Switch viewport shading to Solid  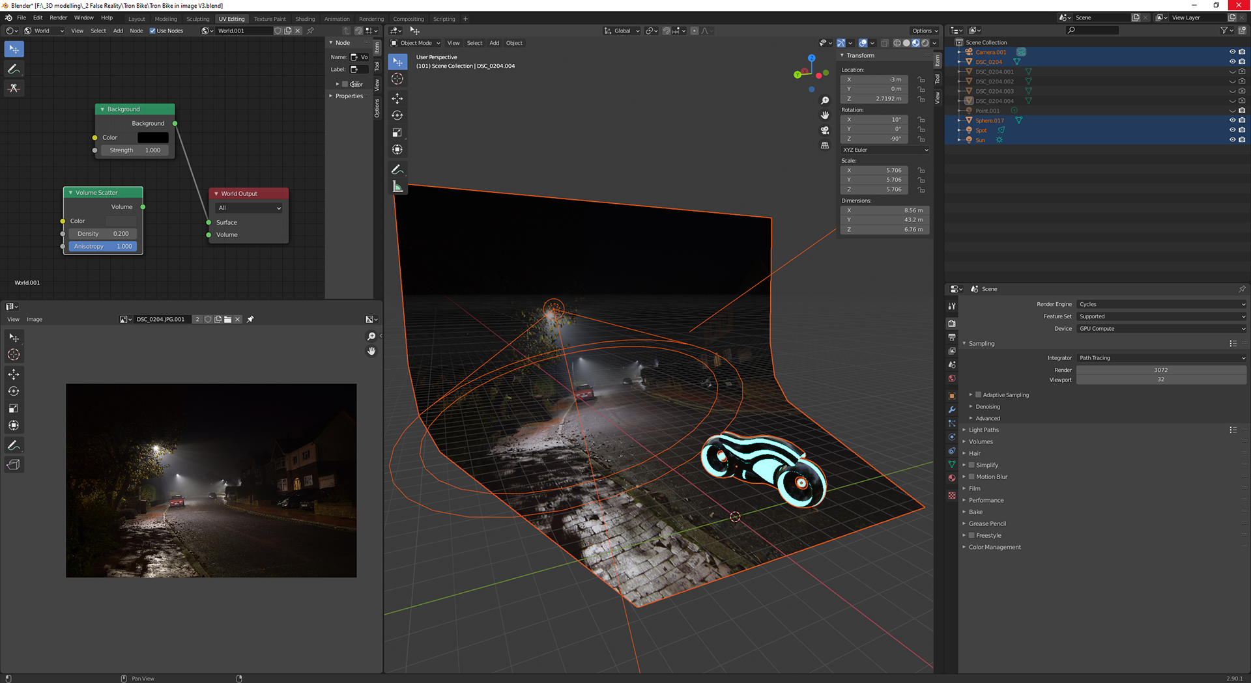[x=906, y=43]
